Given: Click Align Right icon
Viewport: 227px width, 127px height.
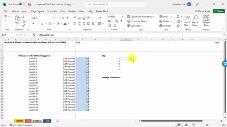Looking at the screenshot, I should (84, 24).
